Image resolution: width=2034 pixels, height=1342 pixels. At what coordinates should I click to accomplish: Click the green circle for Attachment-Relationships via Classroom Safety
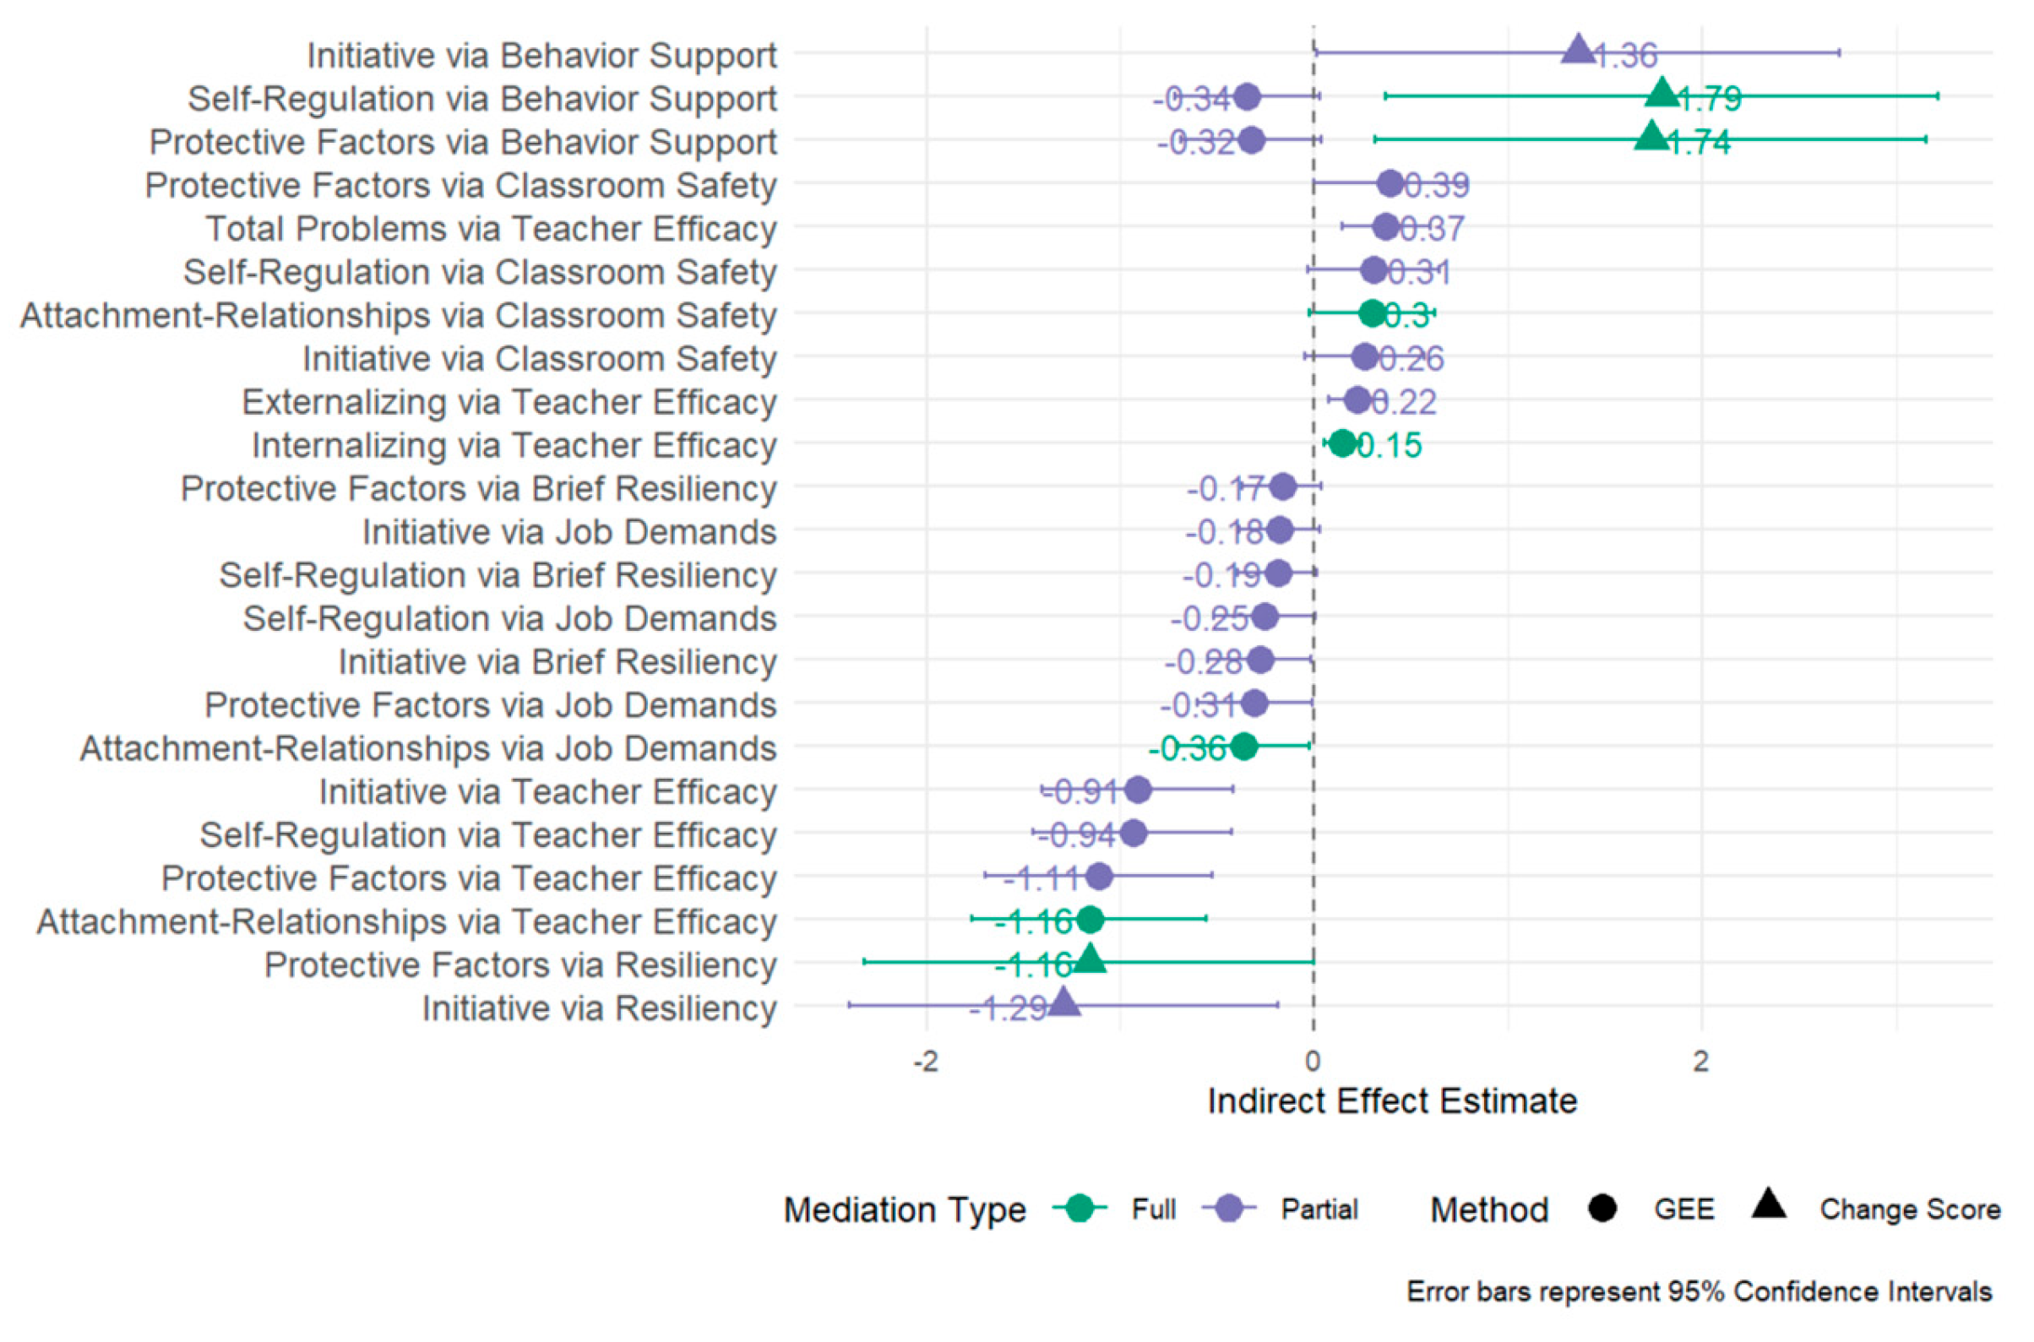[1373, 313]
